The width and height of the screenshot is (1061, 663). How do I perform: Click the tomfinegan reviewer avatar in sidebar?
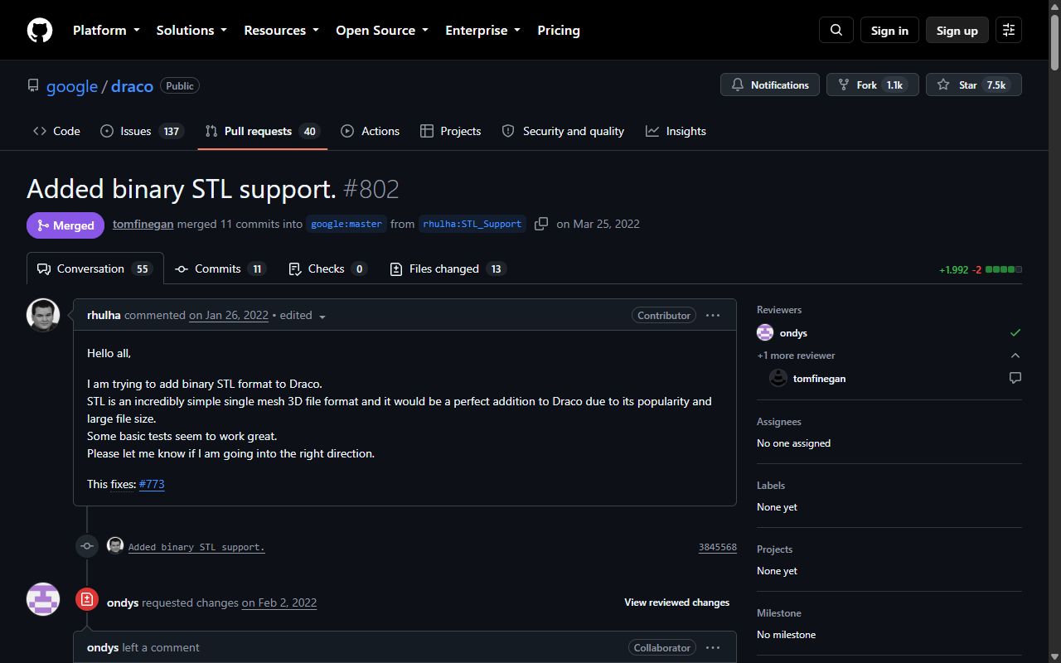pyautogui.click(x=778, y=378)
